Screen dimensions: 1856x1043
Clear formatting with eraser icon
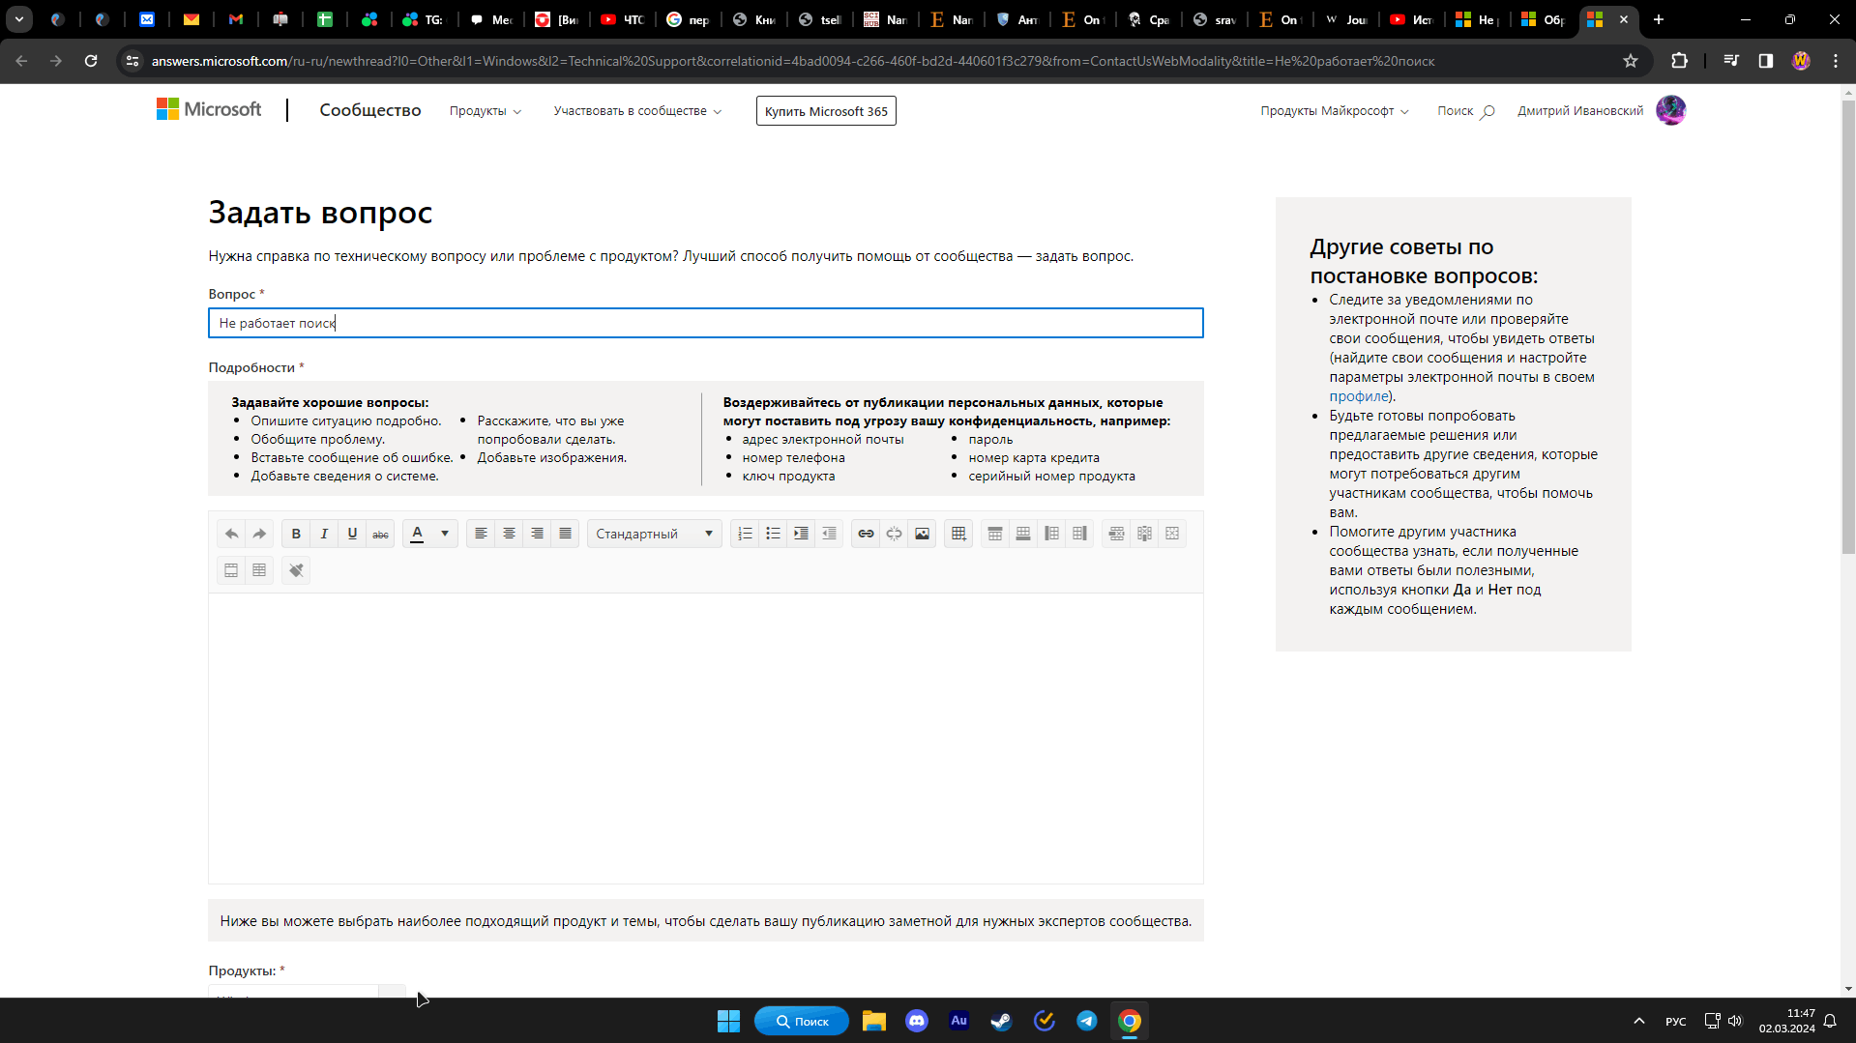pyautogui.click(x=296, y=570)
